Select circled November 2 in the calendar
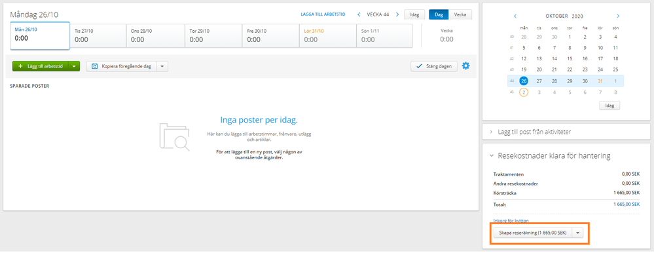654x253 pixels. click(524, 92)
